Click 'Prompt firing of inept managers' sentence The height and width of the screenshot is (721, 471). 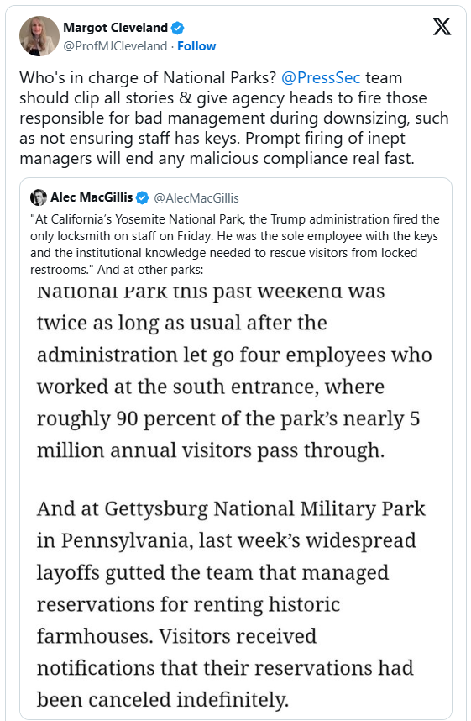click(x=217, y=148)
